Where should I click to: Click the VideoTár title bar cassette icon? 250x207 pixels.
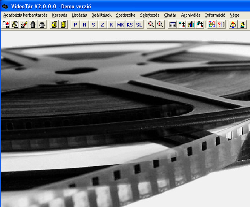tap(5, 6)
